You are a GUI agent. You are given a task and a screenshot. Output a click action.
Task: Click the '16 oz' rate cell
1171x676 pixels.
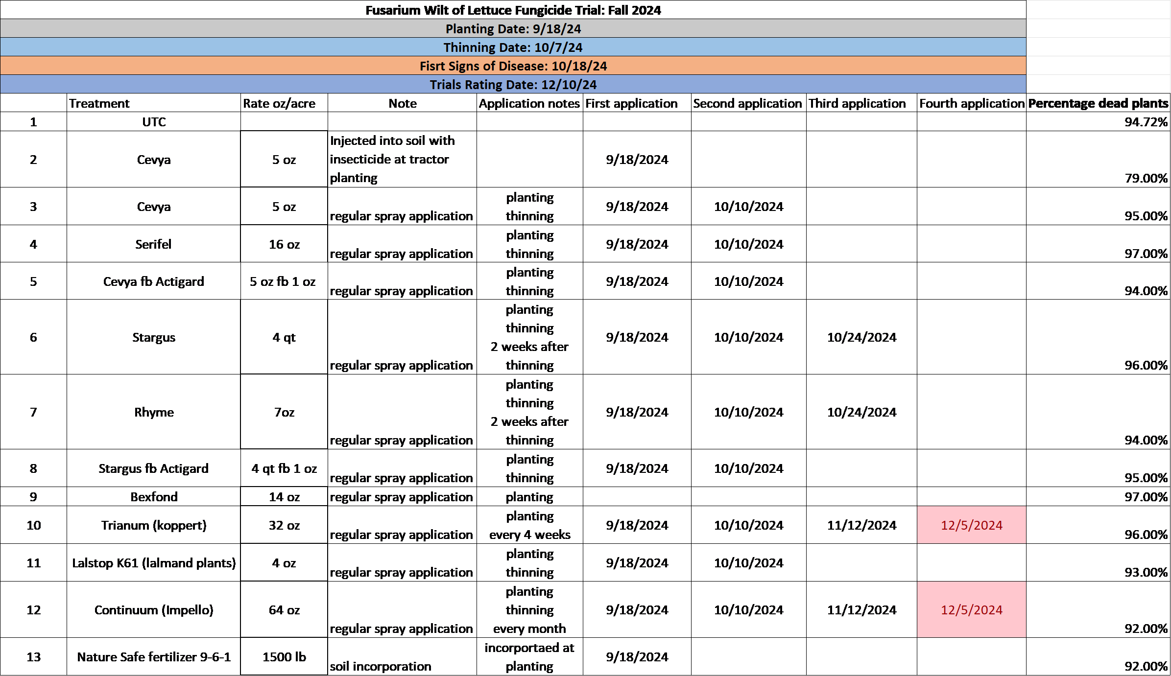[x=284, y=244]
